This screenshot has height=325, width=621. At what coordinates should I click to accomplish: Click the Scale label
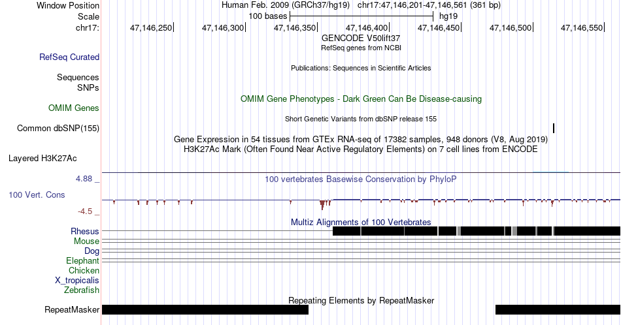tap(89, 16)
